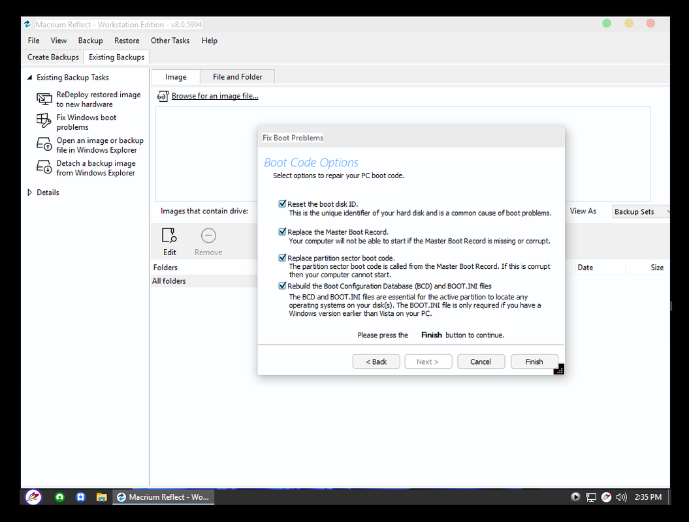Select the All folders row
689x522 pixels.
point(204,281)
